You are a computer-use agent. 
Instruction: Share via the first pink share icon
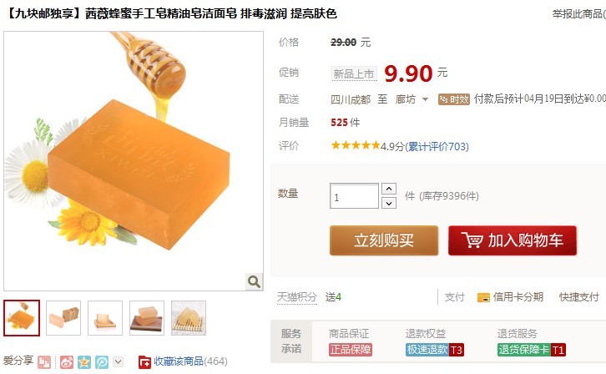click(x=44, y=362)
